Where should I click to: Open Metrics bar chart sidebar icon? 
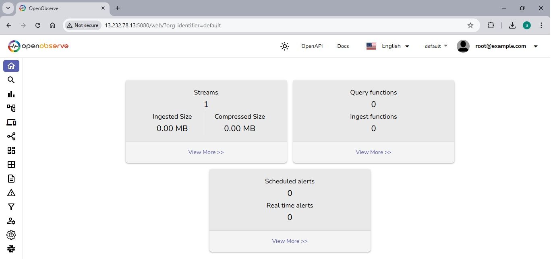coord(11,94)
